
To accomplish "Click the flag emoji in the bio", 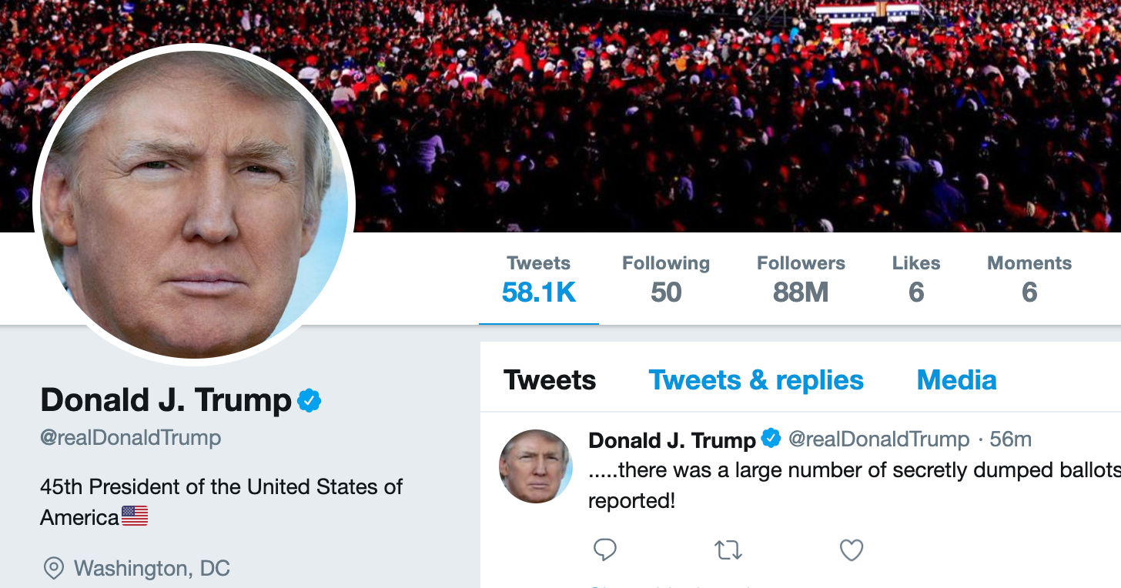I will point(135,517).
